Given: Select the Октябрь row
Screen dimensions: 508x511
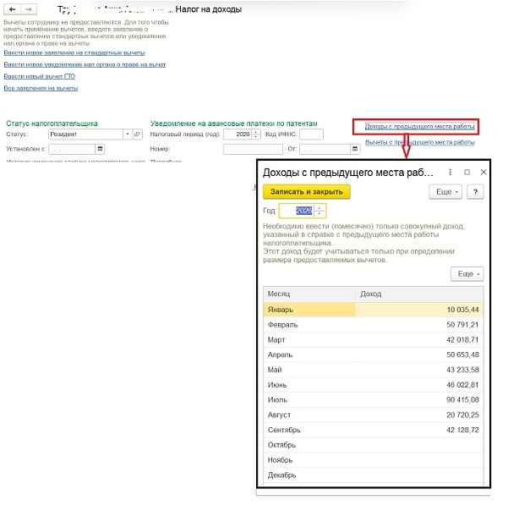Looking at the screenshot, I should pyautogui.click(x=374, y=445).
